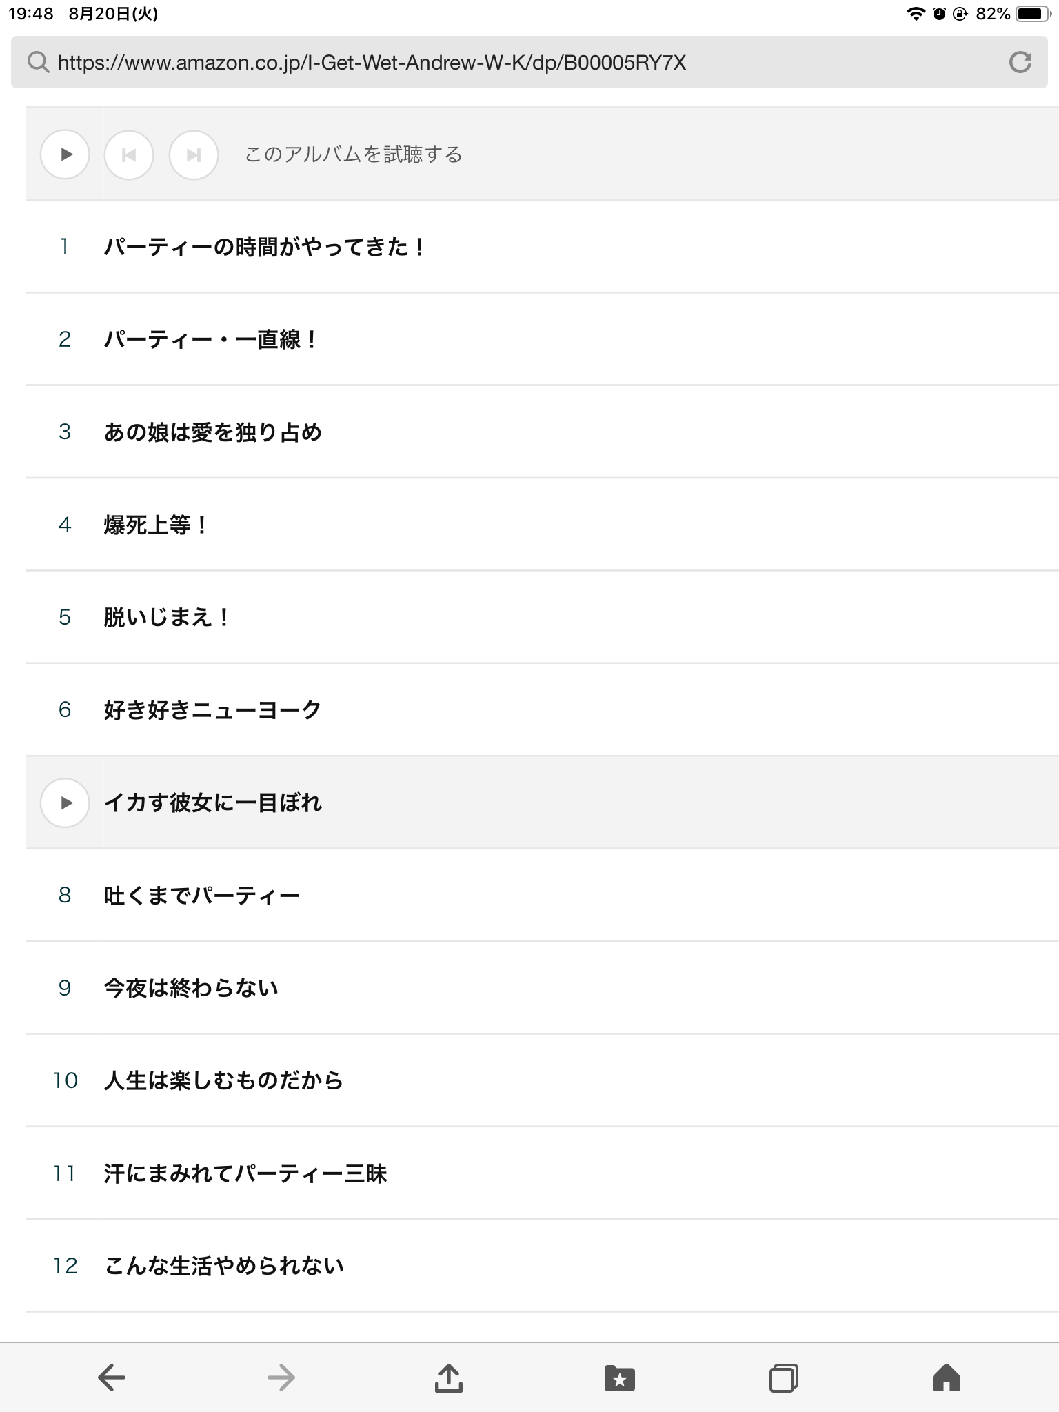Select track 1 パーティーの時間がやってきた!
Viewport: 1059px width, 1412px height.
point(543,247)
